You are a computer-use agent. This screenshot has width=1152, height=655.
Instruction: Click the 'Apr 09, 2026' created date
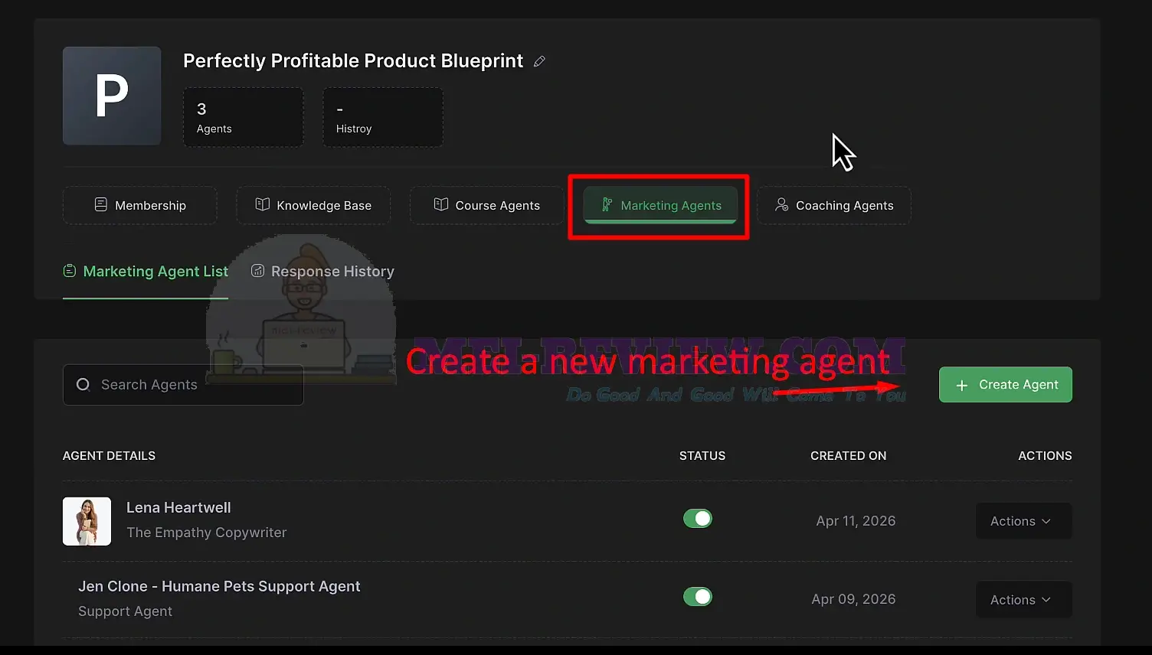(853, 599)
